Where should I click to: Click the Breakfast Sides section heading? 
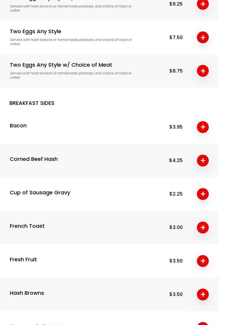coord(32,103)
